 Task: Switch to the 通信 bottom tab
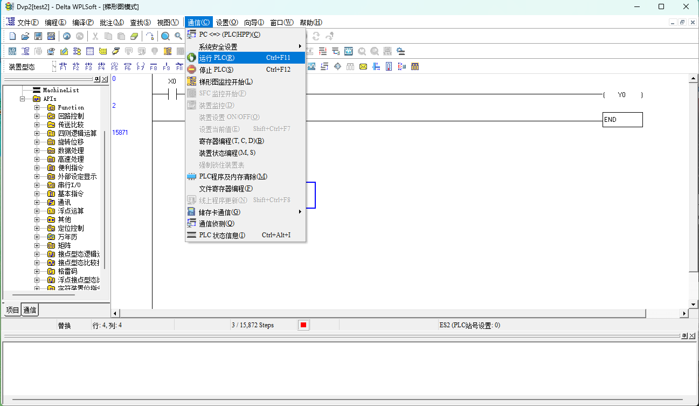click(x=30, y=310)
